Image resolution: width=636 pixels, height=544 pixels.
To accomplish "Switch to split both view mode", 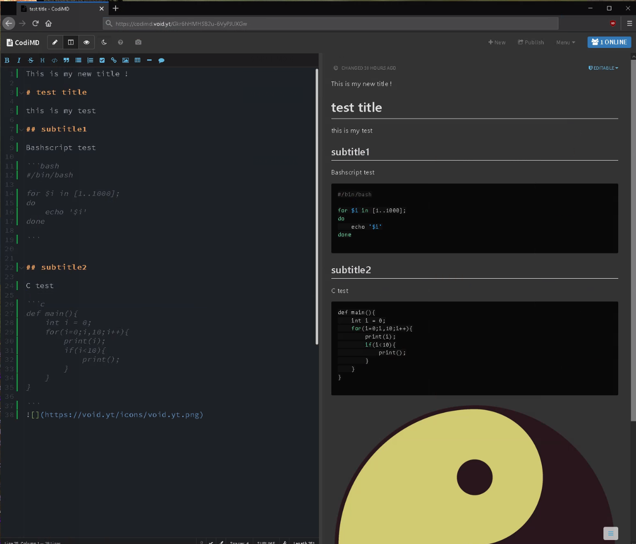I will coord(71,42).
